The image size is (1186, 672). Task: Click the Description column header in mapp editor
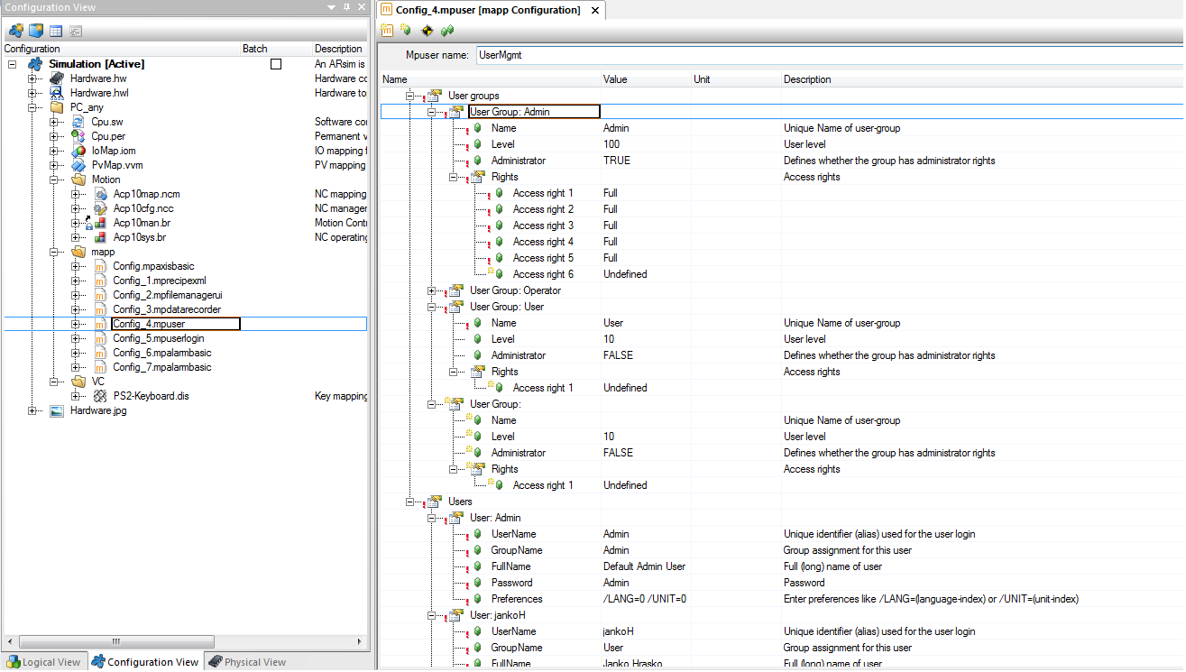pos(982,79)
